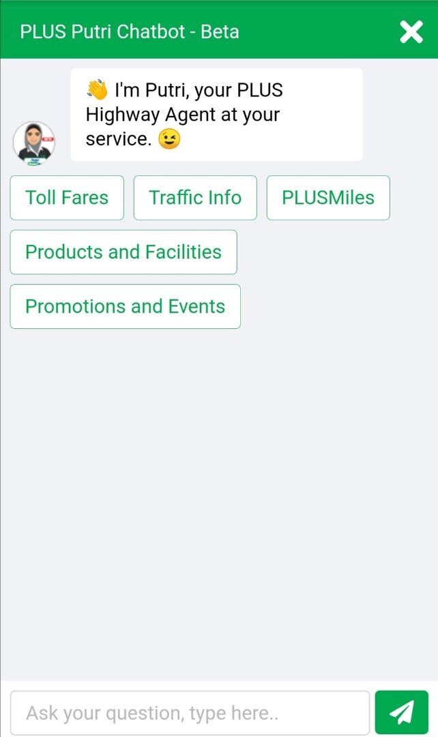Focus the 'Ask your question' input field
Viewport: 438px width, 737px height.
[x=190, y=713]
